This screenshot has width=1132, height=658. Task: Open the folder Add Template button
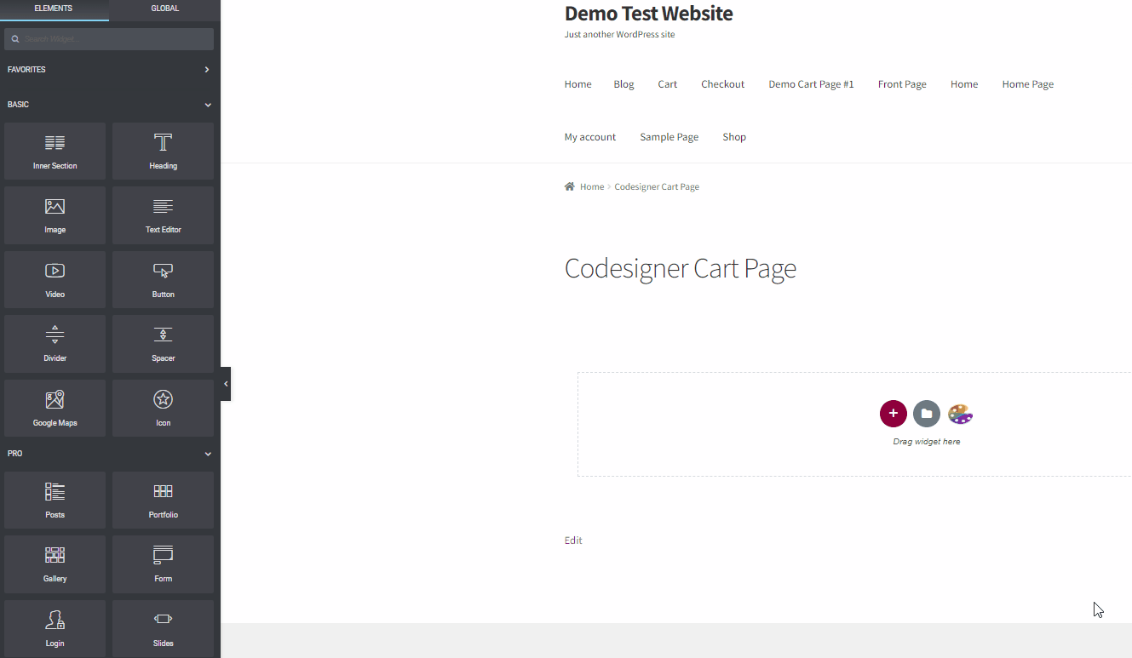(927, 414)
